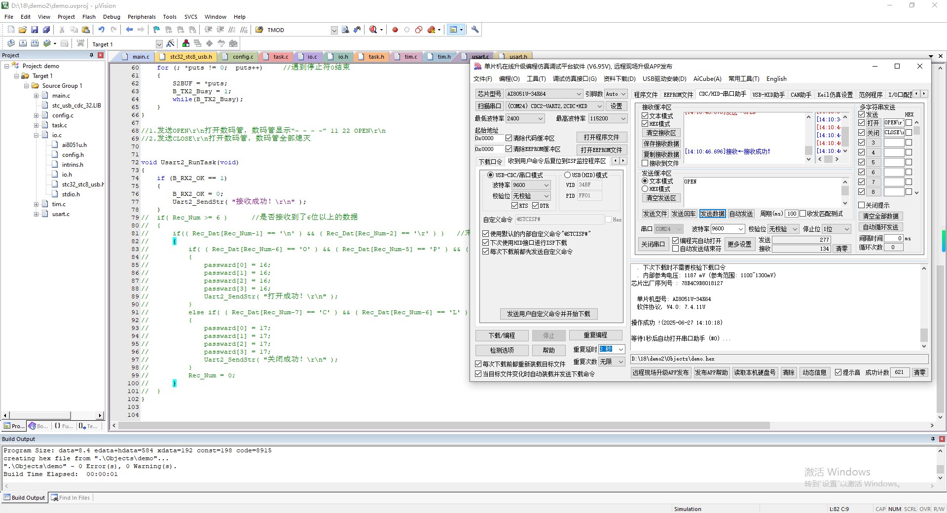This screenshot has height=513, width=947.
Task: Click the Toggle bookmark flag icon
Action: 156,30
